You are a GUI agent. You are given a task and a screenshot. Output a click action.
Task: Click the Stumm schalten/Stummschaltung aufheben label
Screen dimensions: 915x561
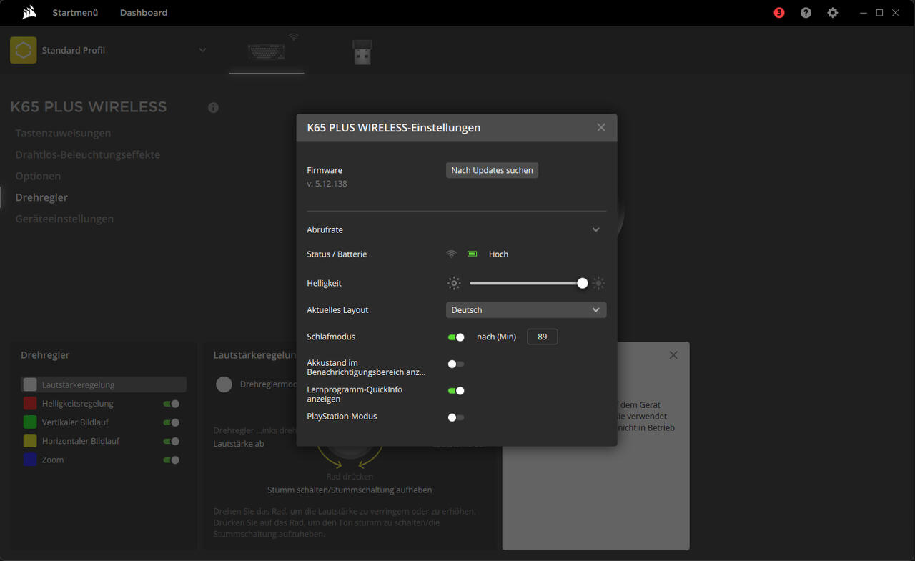(350, 490)
